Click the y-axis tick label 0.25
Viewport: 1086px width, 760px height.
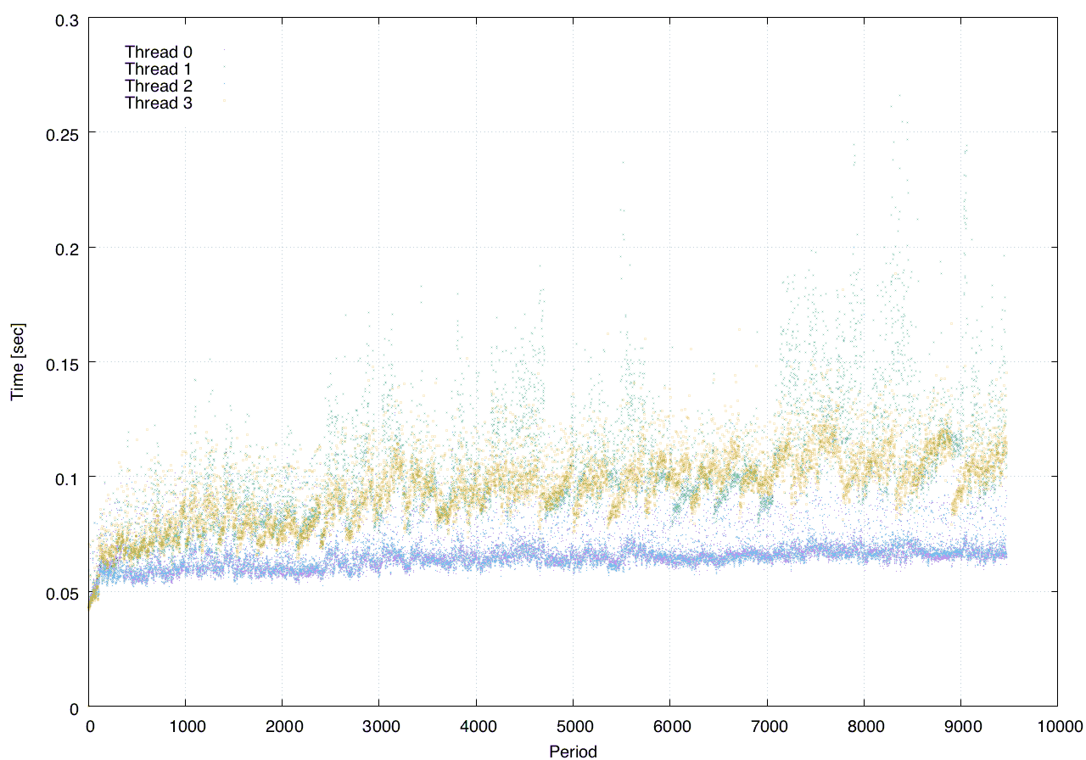click(62, 133)
